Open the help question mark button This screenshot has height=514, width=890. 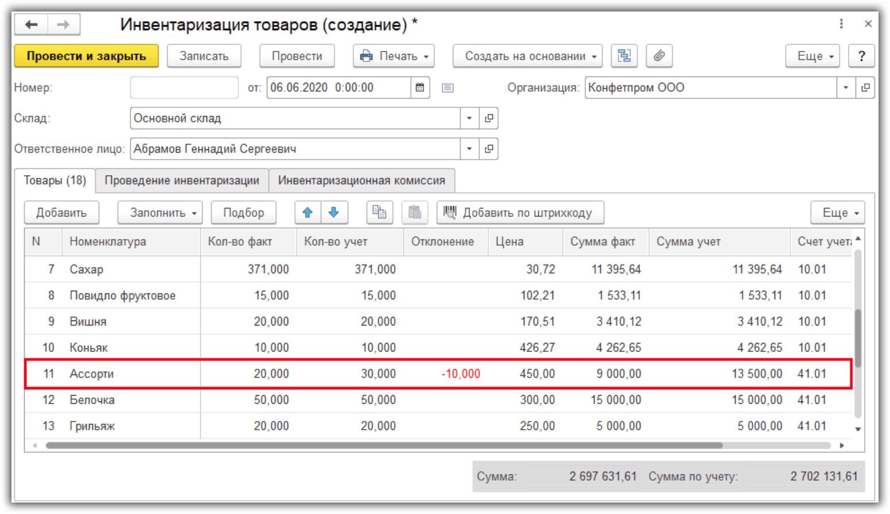(861, 56)
